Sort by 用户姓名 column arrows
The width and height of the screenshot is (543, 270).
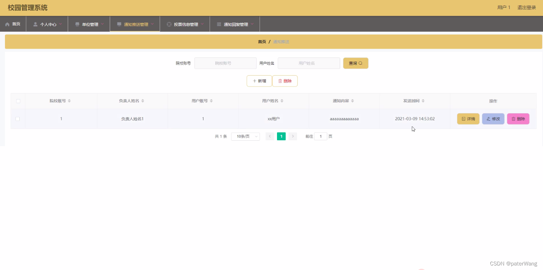[282, 101]
